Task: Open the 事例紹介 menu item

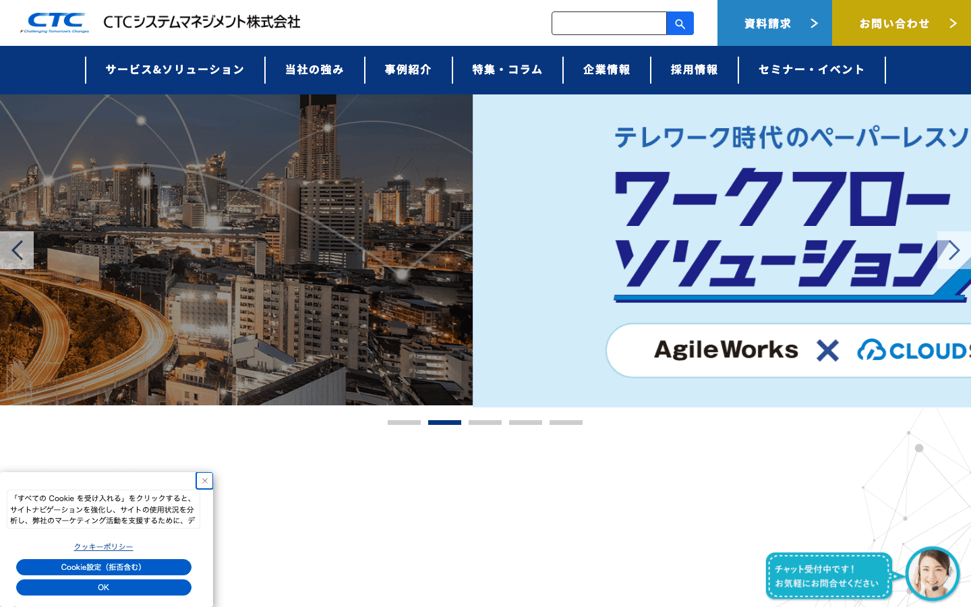Action: click(409, 70)
